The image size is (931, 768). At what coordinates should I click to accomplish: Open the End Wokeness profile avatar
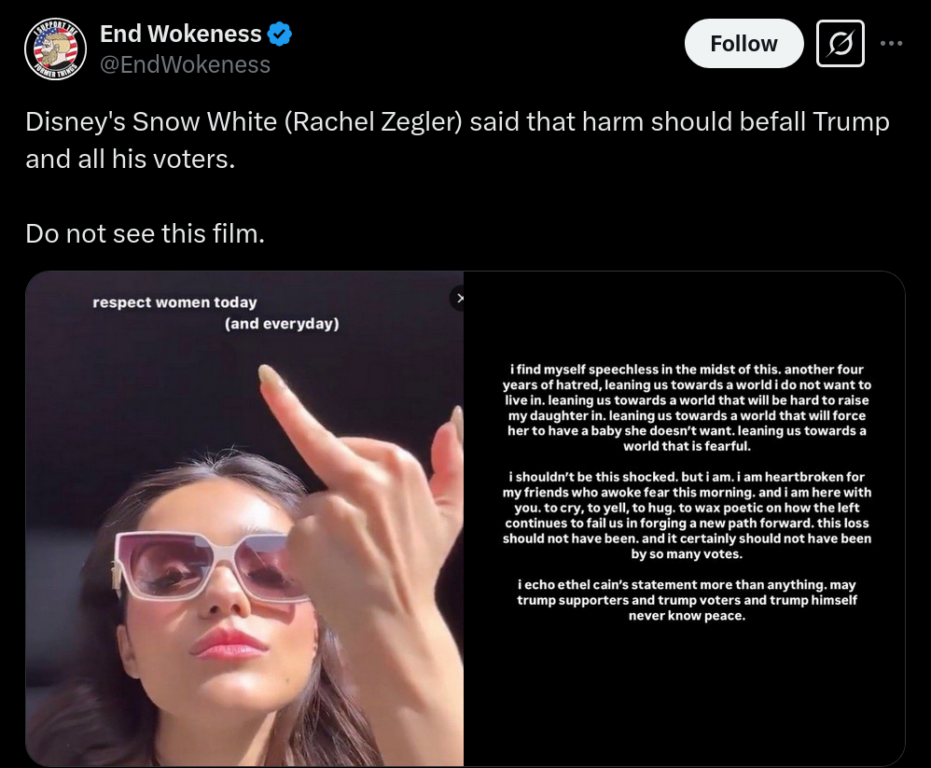click(x=55, y=49)
